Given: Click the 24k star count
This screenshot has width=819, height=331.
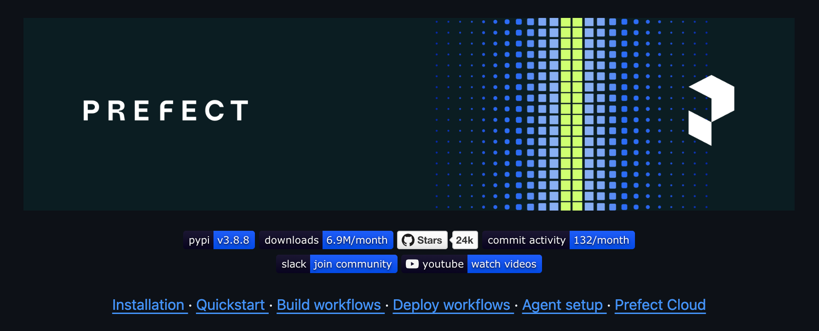Looking at the screenshot, I should [x=465, y=240].
